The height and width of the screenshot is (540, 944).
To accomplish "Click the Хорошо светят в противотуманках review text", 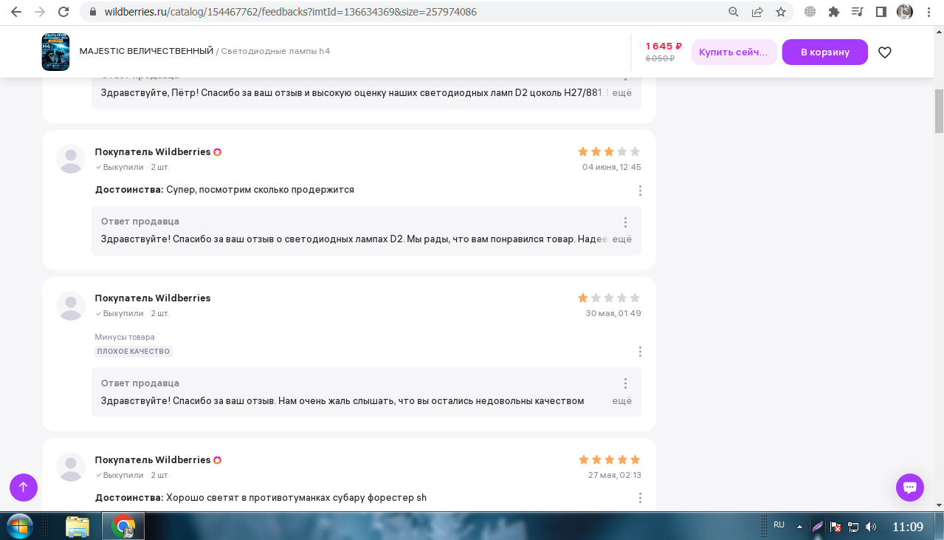I will tap(296, 498).
